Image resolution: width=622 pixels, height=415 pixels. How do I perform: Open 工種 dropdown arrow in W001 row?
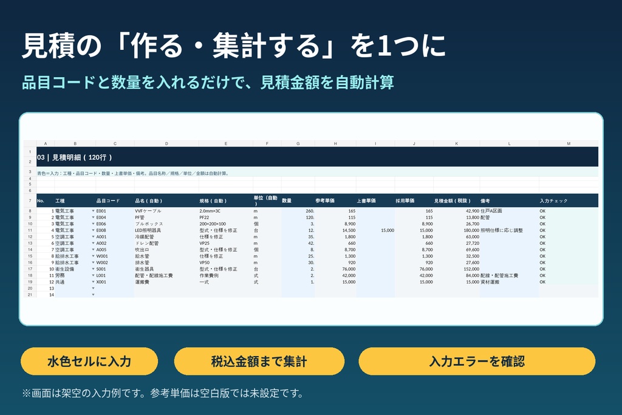click(93, 256)
